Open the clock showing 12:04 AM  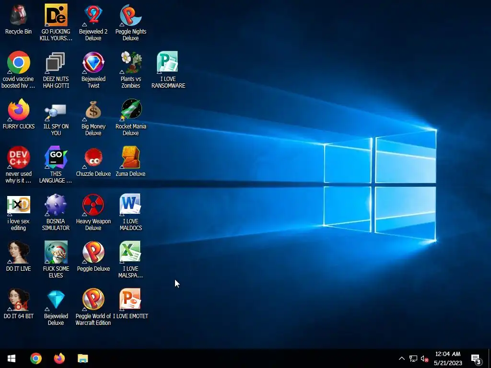point(448,358)
